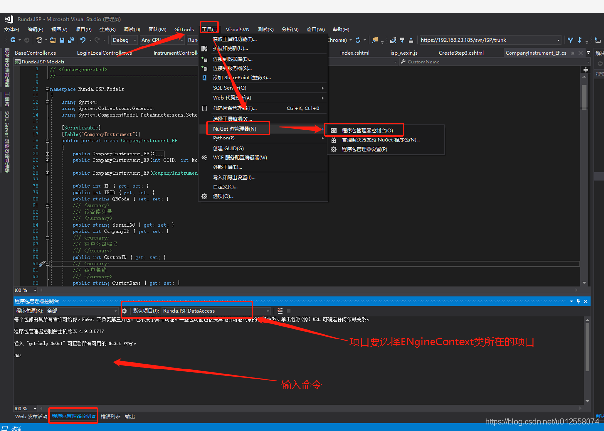Switch to the 错误列表 bottom tab
604x431 pixels.
[110, 416]
